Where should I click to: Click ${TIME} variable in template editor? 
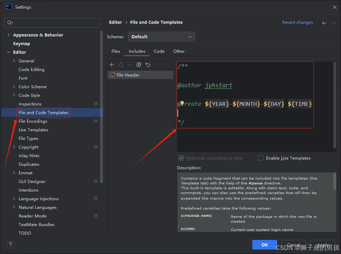(x=300, y=104)
